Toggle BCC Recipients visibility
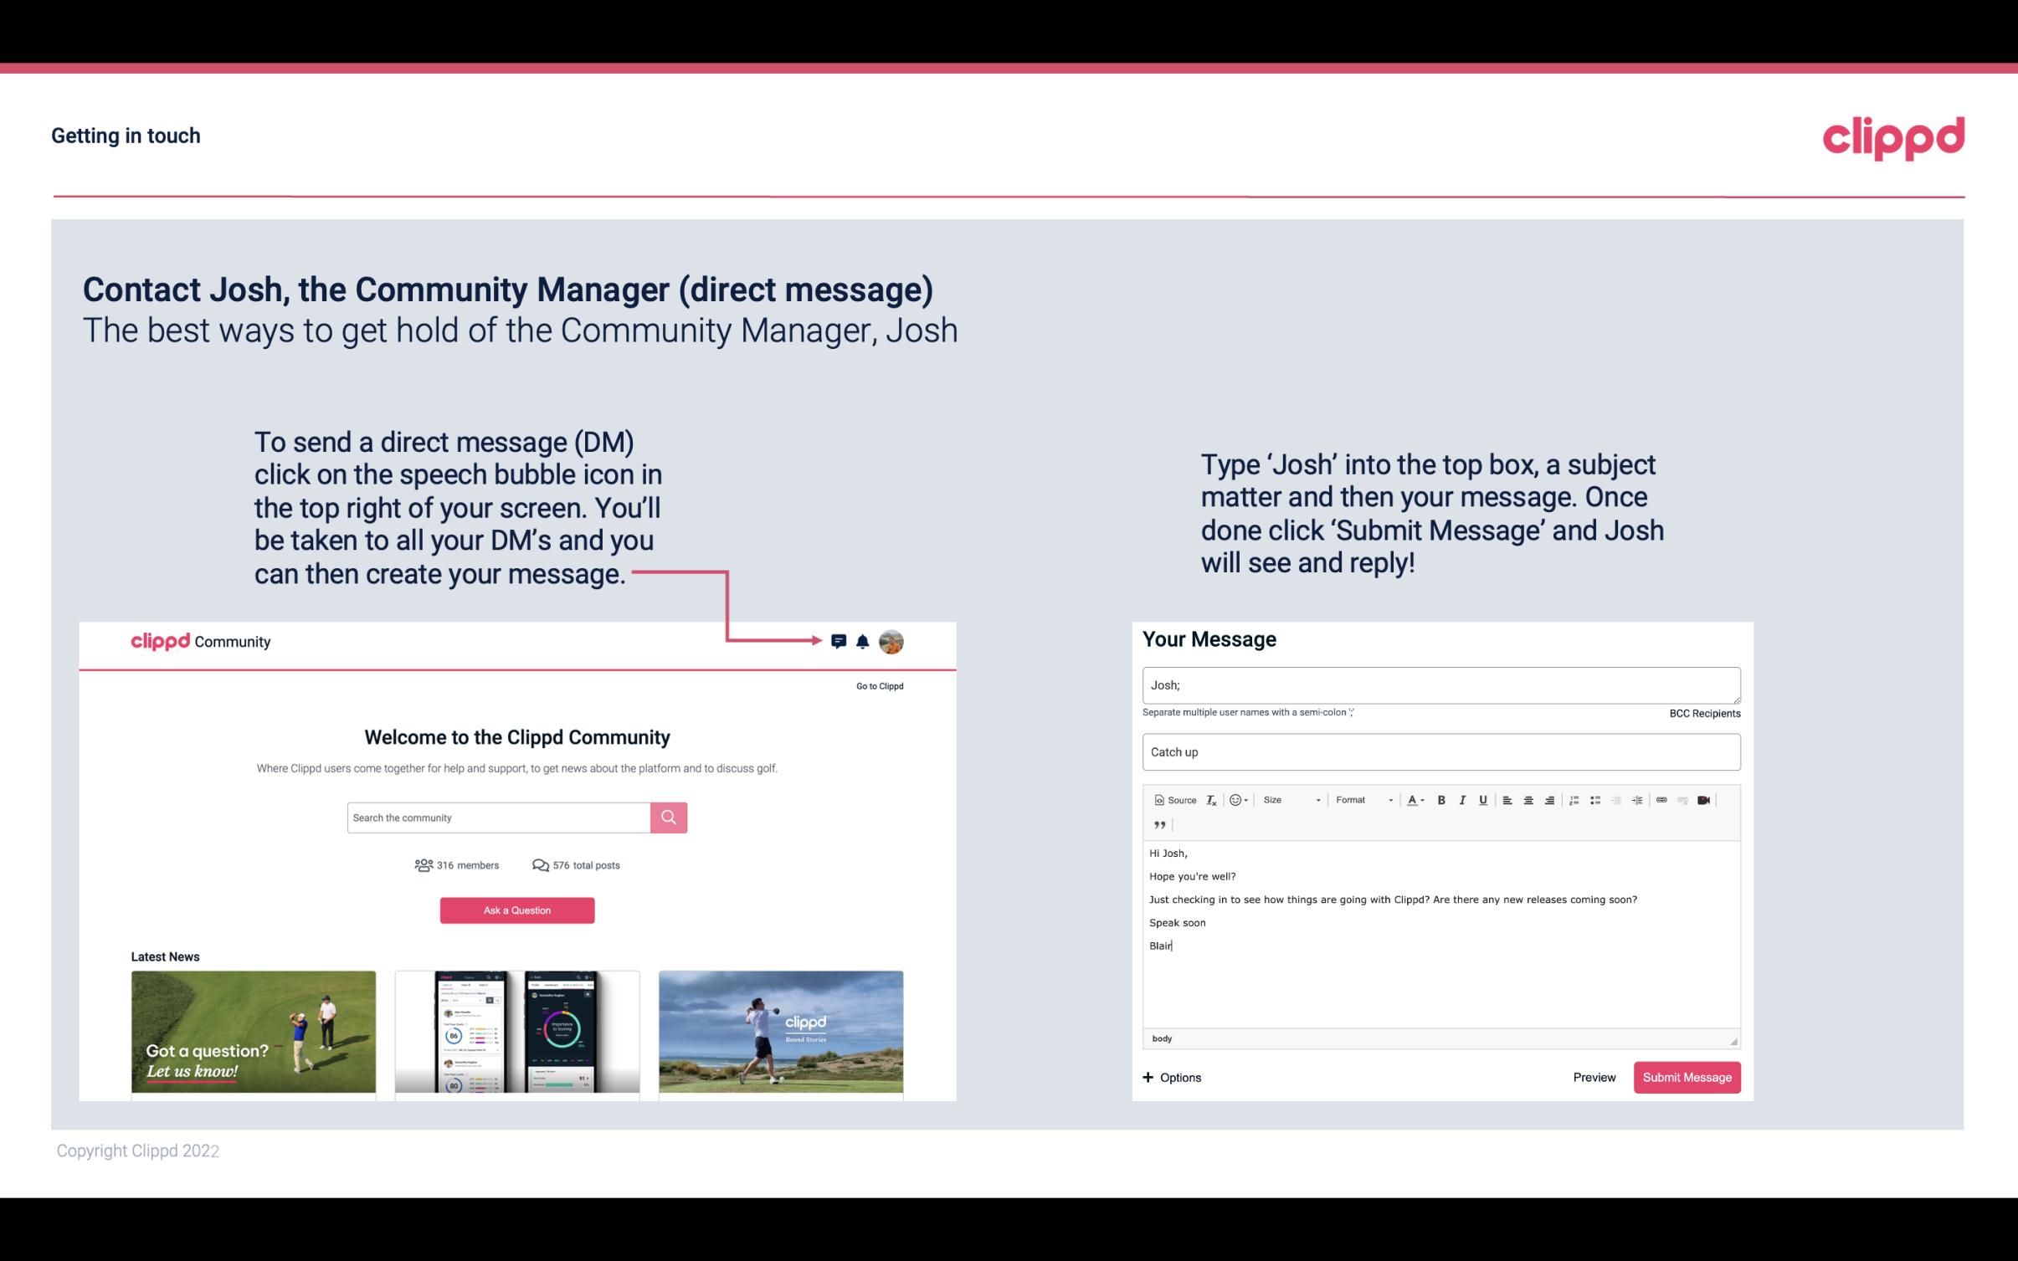2018x1261 pixels. tap(1702, 713)
